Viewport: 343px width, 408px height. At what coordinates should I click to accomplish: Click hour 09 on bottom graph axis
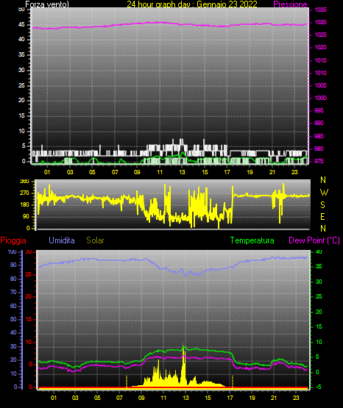point(141,398)
